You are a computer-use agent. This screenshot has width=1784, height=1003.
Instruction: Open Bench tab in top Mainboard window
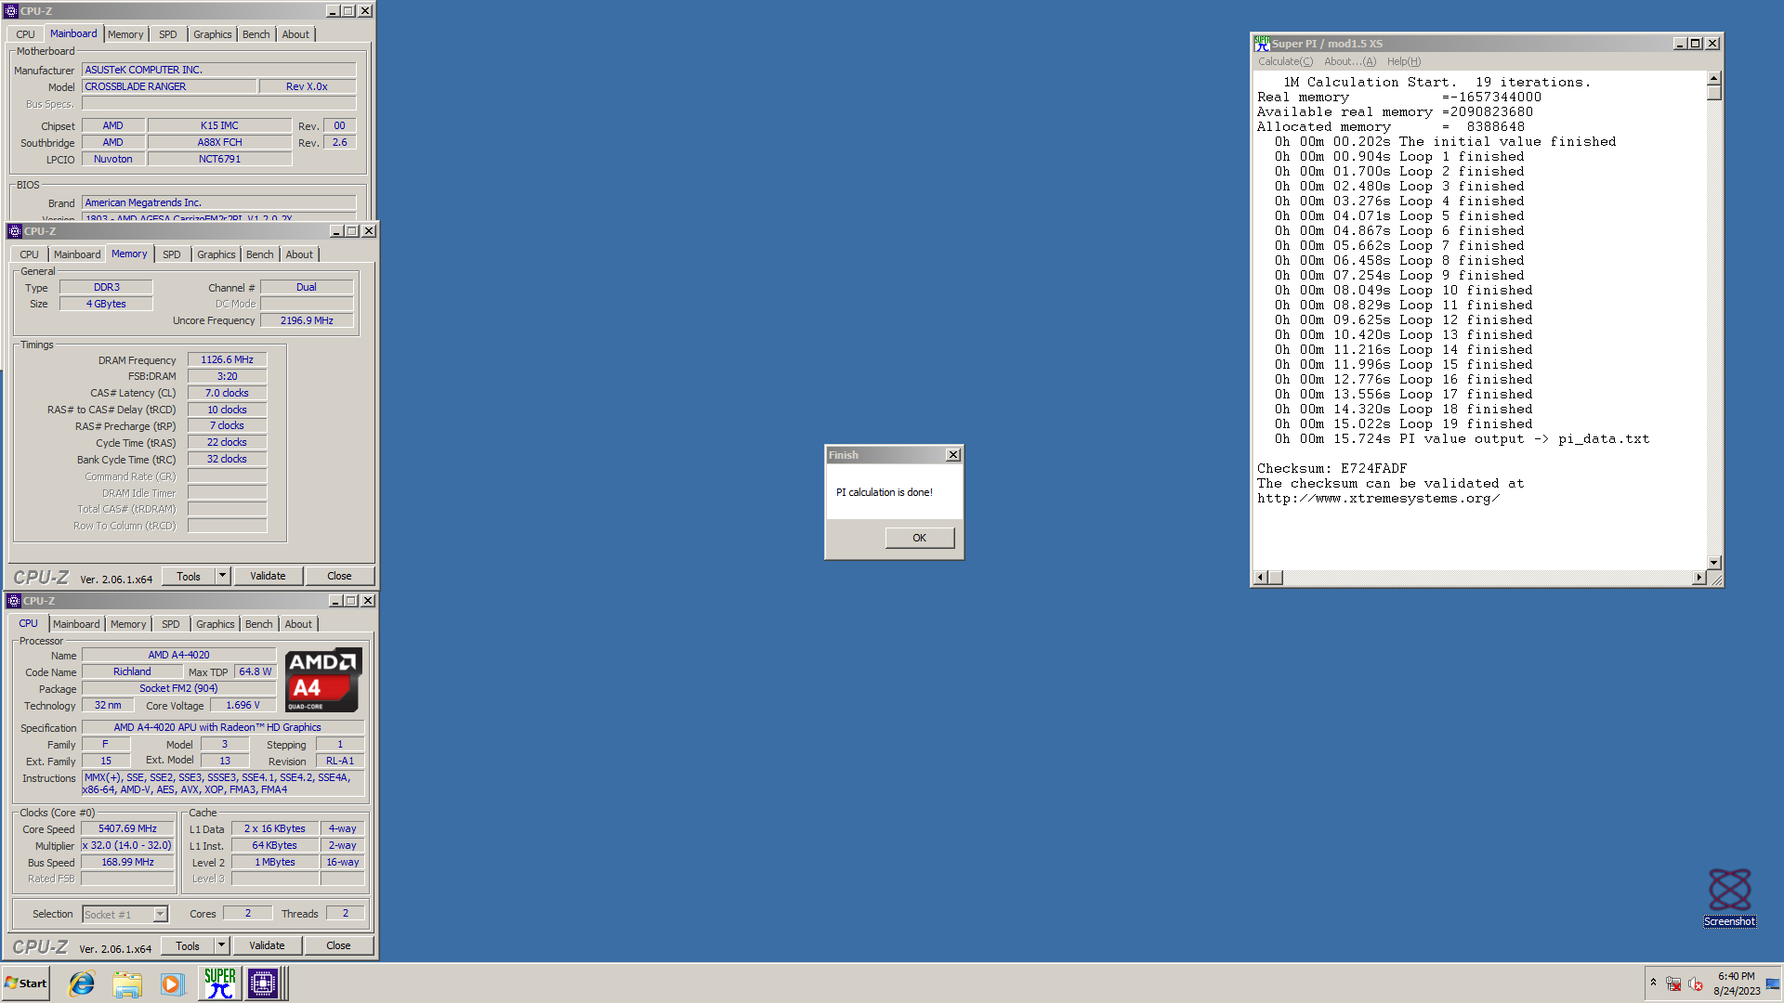tap(256, 34)
